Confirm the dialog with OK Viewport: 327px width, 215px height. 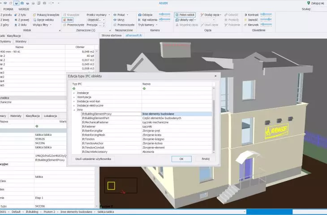click(x=181, y=159)
